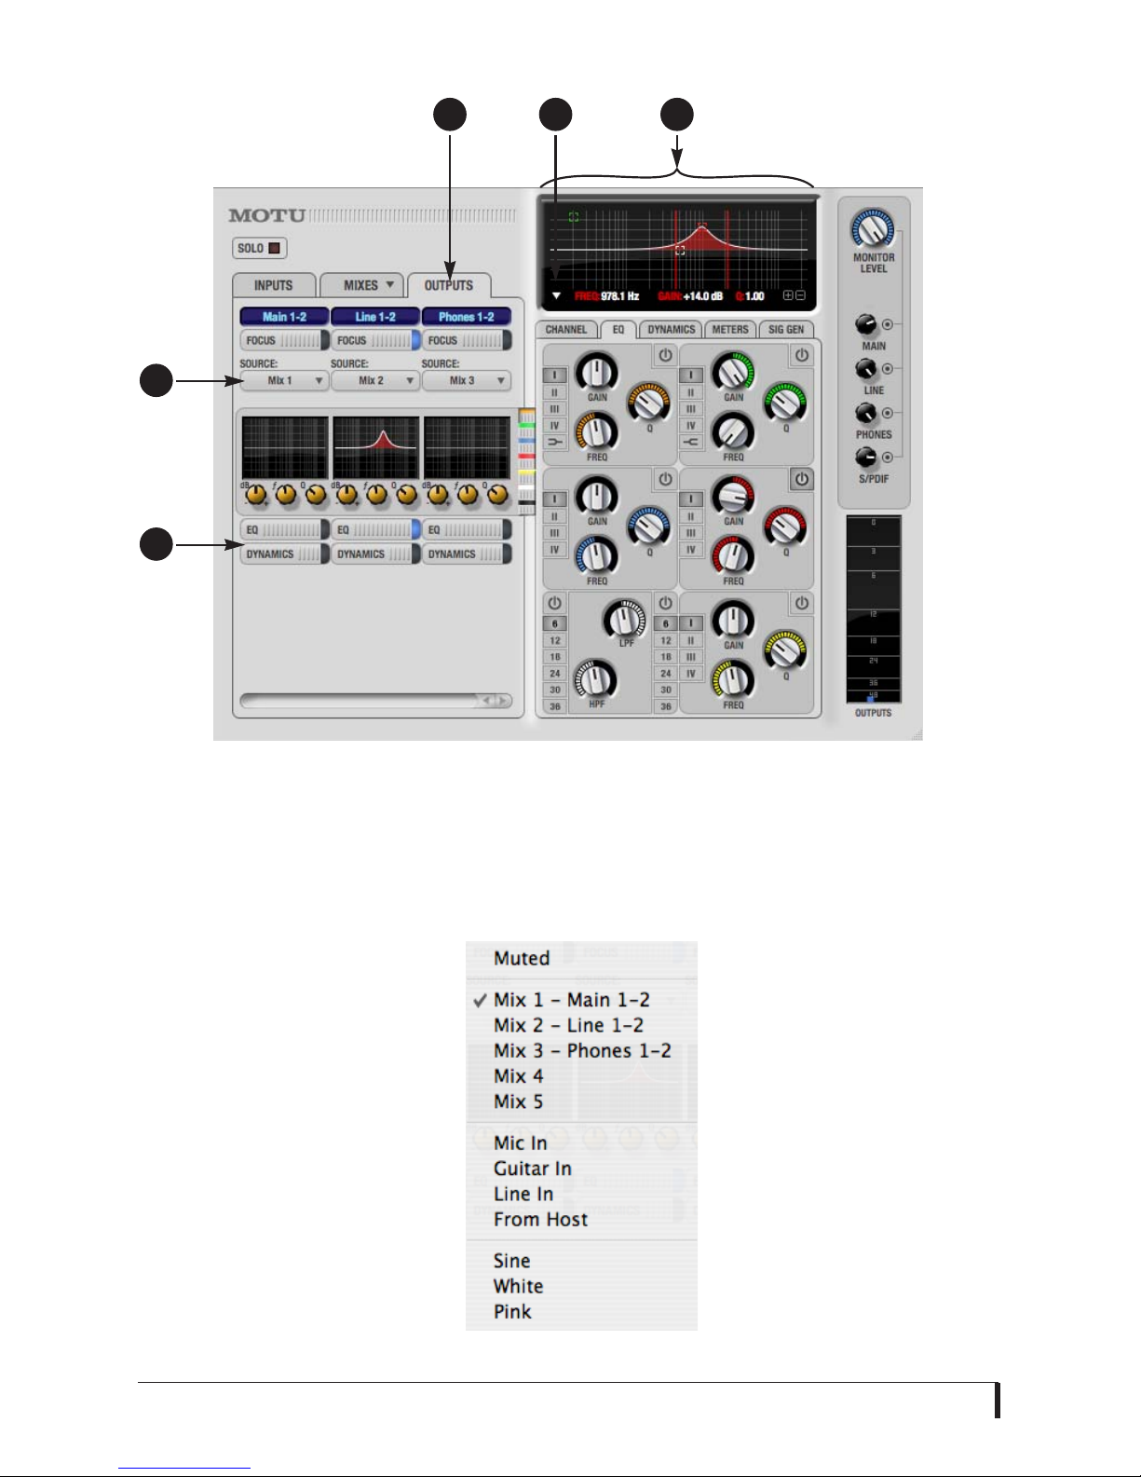Click the orange band FREQ knob

click(595, 431)
